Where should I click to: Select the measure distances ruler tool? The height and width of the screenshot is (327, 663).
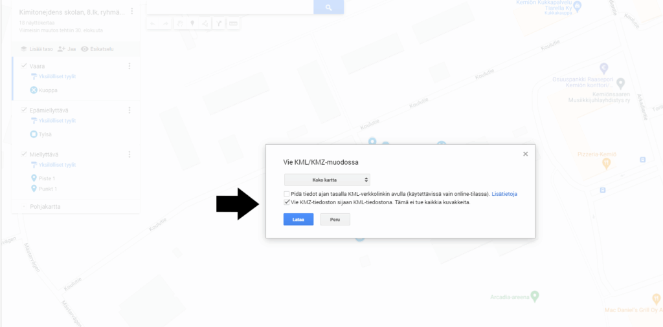[x=232, y=24]
